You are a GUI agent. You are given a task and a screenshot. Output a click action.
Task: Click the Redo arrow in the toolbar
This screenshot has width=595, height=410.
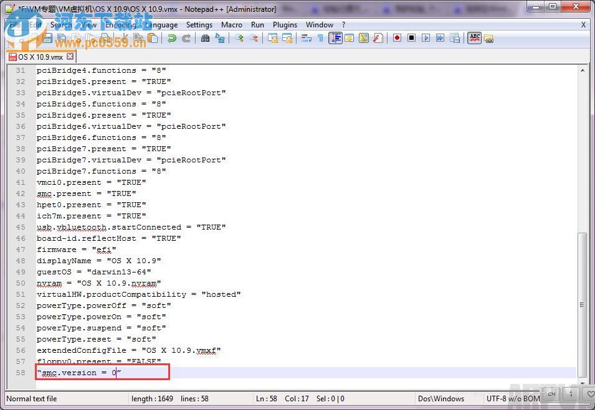coord(186,38)
